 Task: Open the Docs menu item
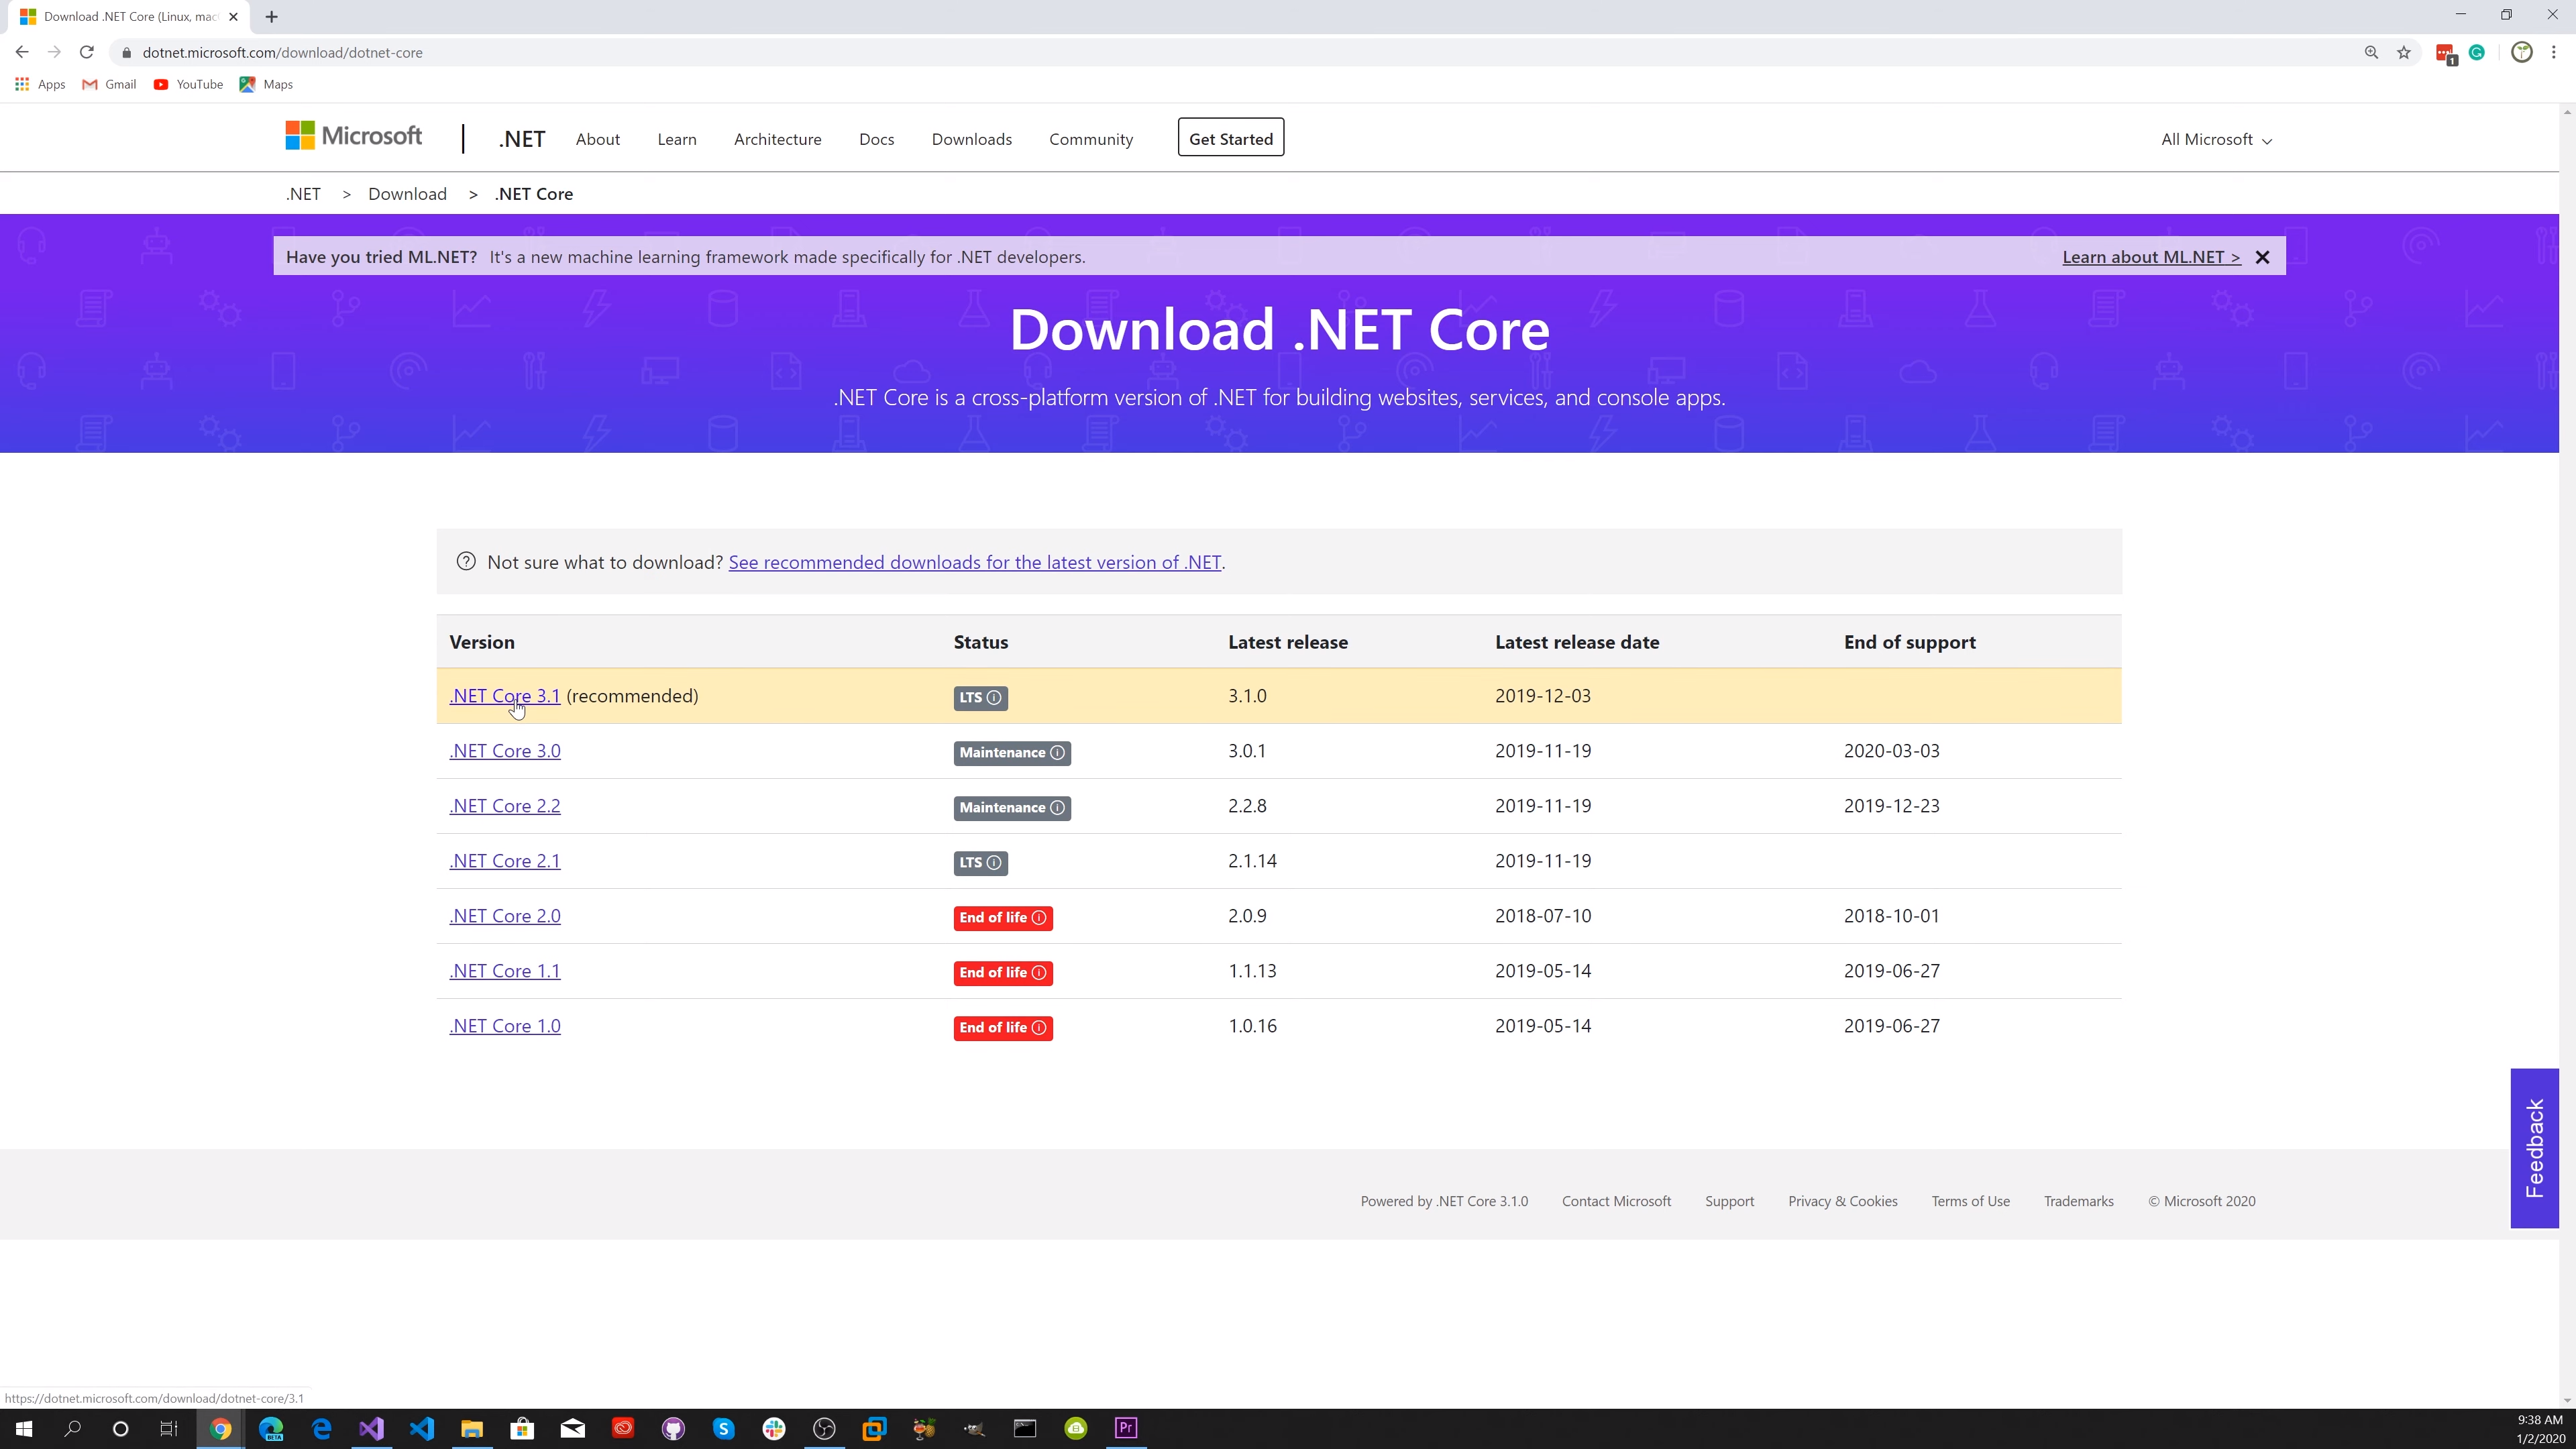point(877,139)
